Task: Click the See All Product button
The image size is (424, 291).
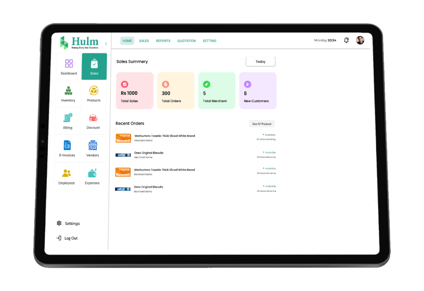Action: pyautogui.click(x=262, y=124)
